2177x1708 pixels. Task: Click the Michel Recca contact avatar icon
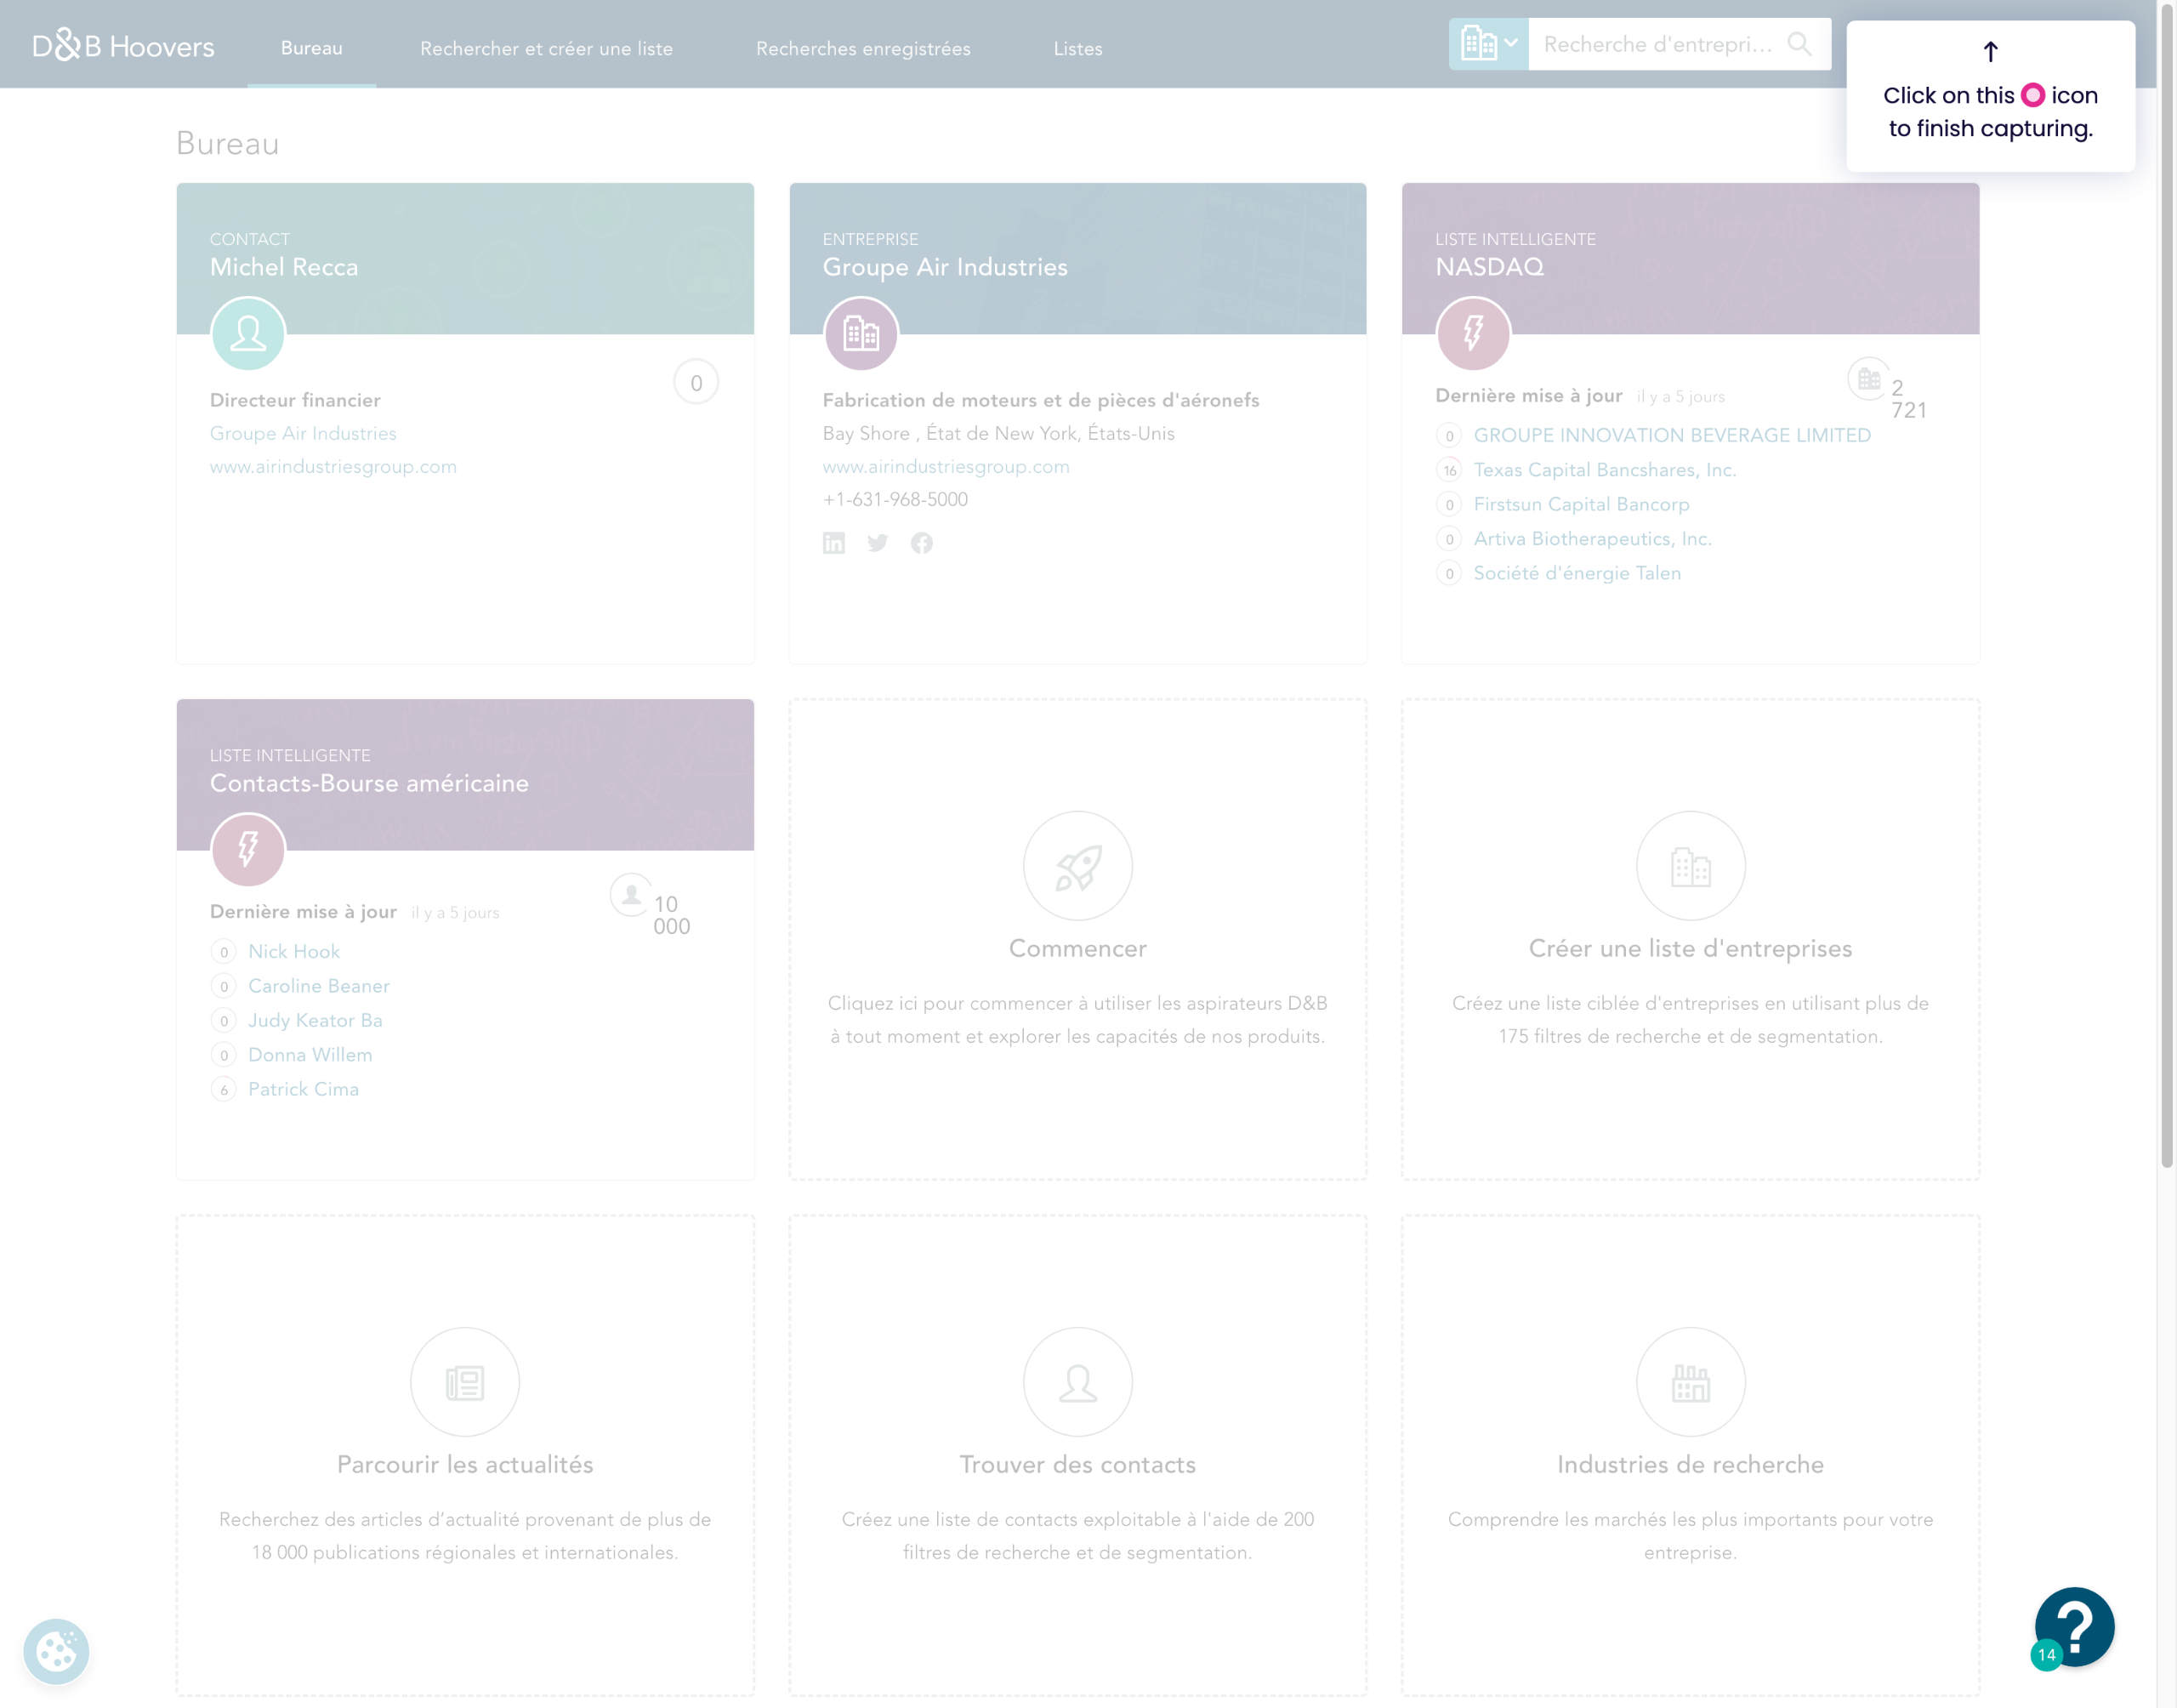[x=247, y=334]
